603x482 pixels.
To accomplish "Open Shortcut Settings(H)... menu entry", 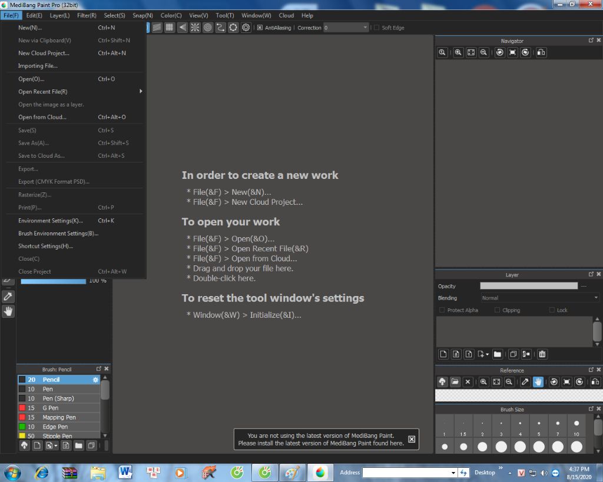I will 73,246.
